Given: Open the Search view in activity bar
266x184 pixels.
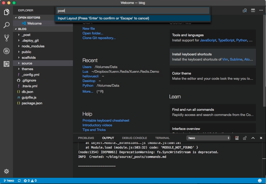Looking at the screenshot, I should [x=6, y=25].
